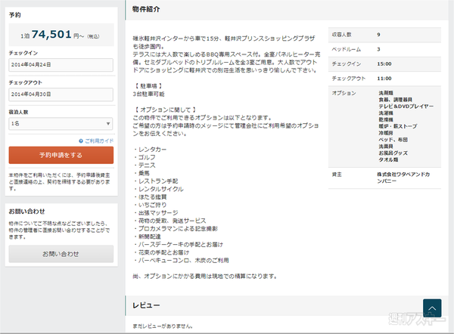Click the gray お問い合わせ button
The height and width of the screenshot is (334, 454).
pyautogui.click(x=61, y=254)
